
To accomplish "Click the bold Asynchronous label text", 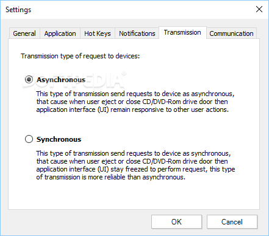I will 61,80.
